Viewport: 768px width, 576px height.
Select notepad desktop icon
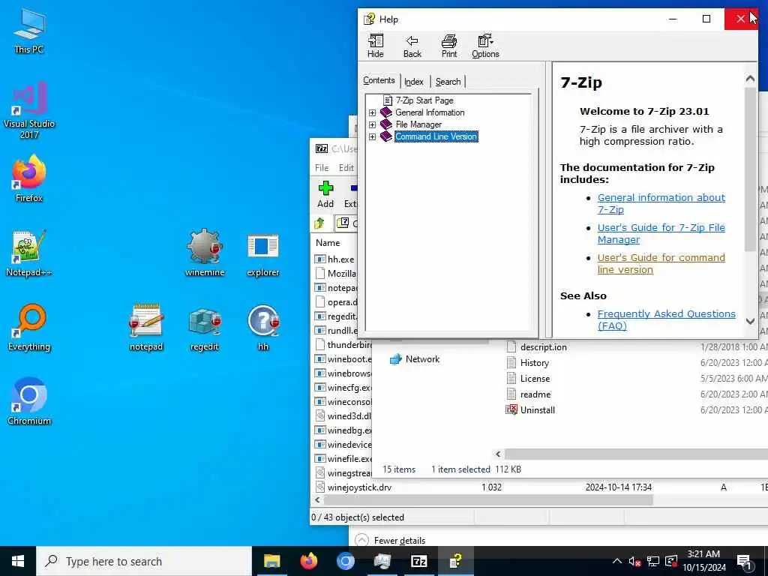146,328
